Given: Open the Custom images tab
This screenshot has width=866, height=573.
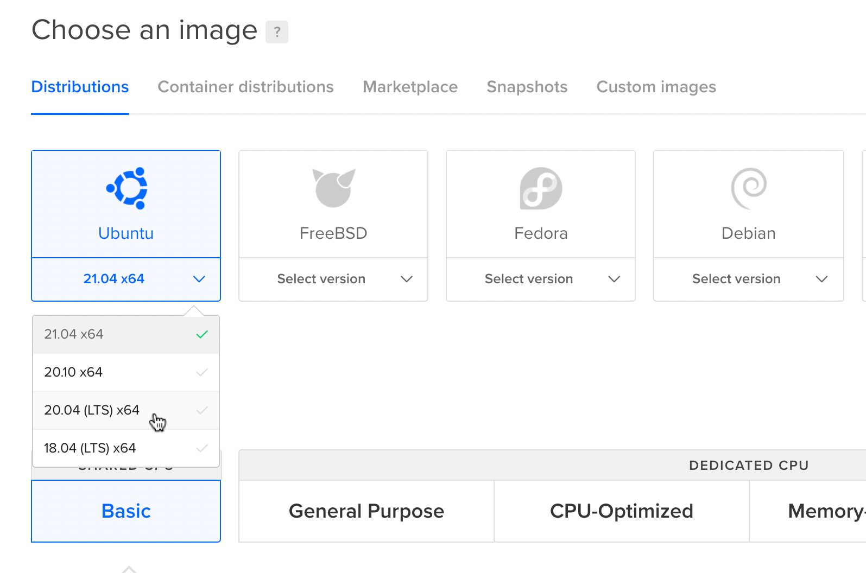Looking at the screenshot, I should [656, 87].
